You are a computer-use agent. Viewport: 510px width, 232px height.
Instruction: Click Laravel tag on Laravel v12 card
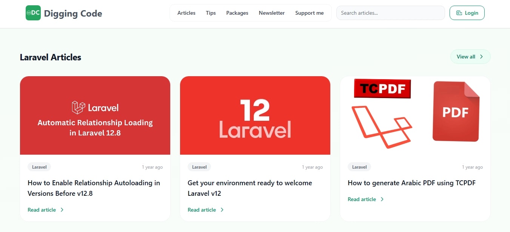(x=199, y=167)
